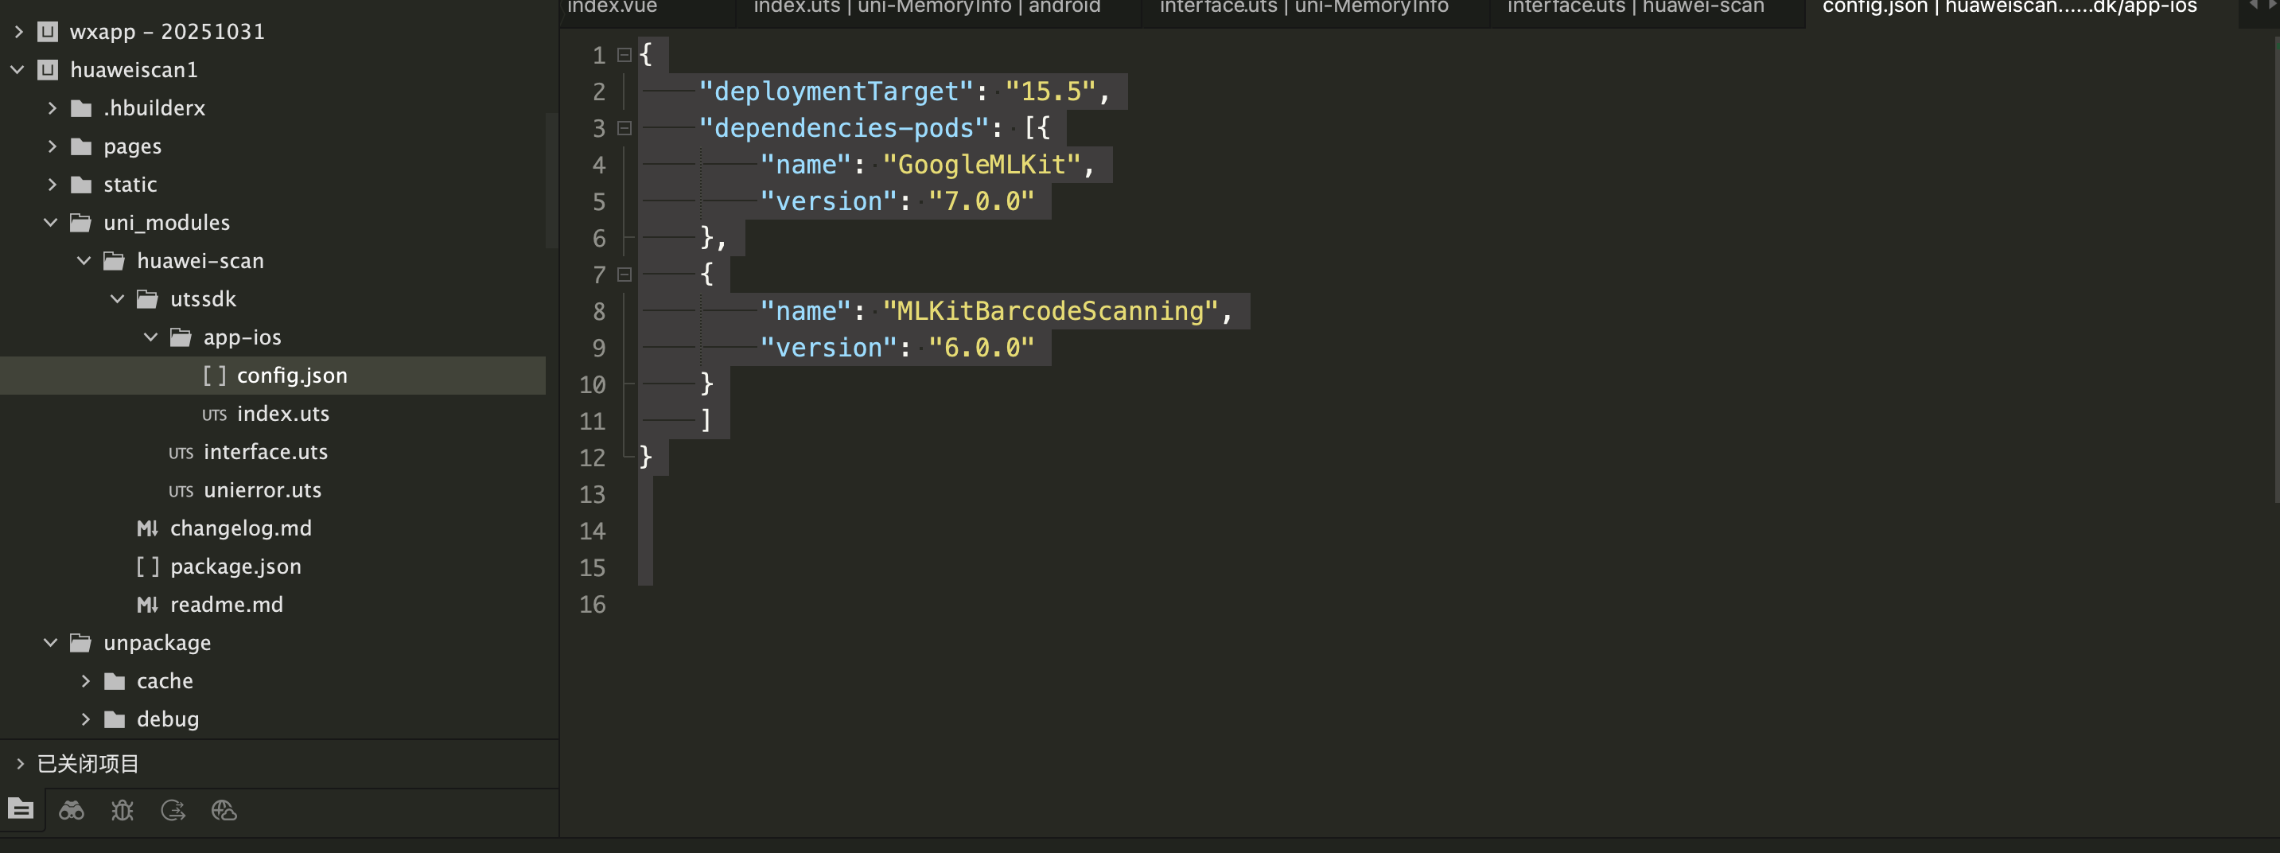Toggle code fold at line 1
Image resolution: width=2280 pixels, height=853 pixels.
click(624, 55)
